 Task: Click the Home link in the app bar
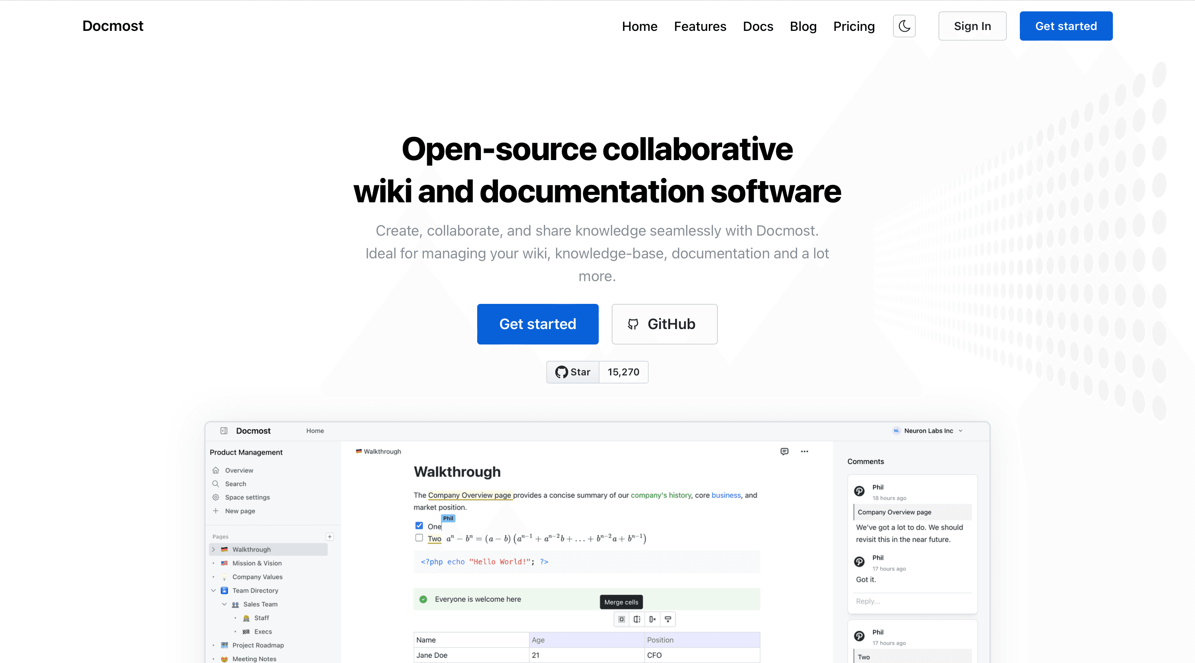pyautogui.click(x=315, y=430)
